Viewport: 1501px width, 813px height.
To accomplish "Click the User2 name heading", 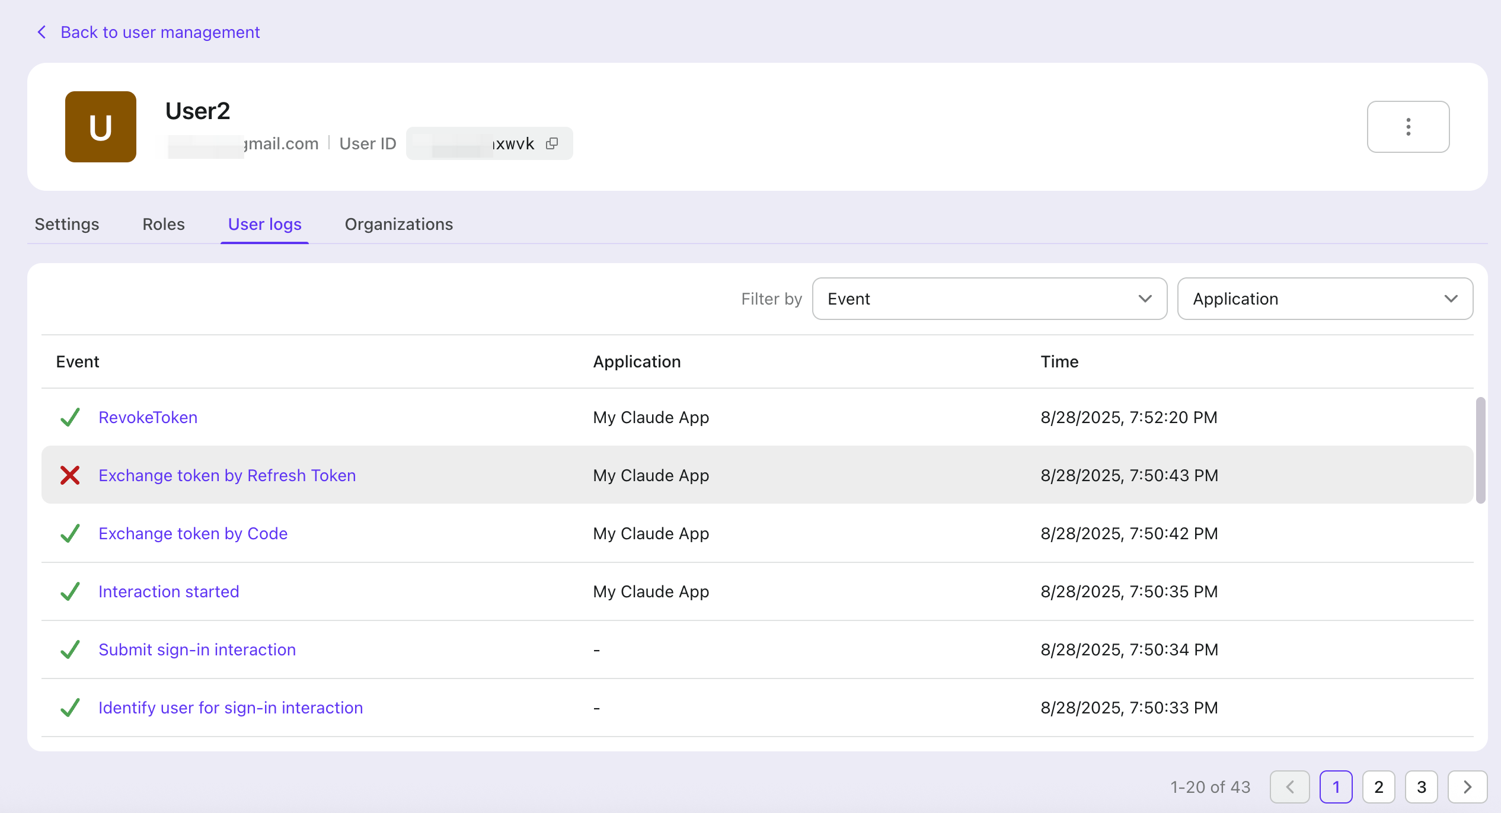I will point(197,111).
